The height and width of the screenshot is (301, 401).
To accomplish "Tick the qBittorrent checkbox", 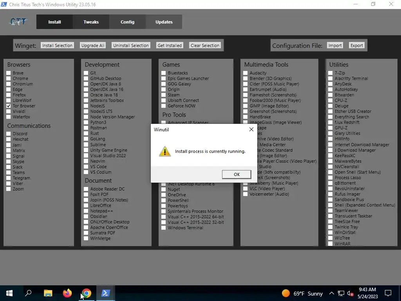I will click(x=331, y=183).
